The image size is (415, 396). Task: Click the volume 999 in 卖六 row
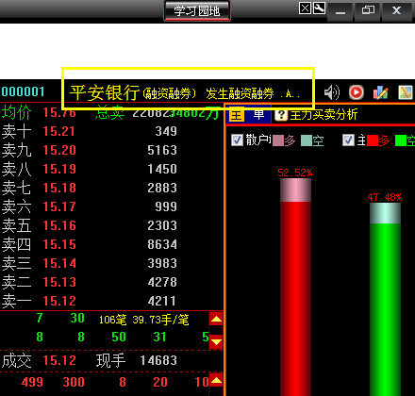tap(166, 206)
